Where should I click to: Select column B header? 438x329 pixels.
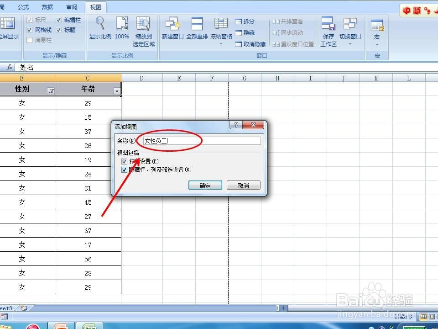click(27, 78)
